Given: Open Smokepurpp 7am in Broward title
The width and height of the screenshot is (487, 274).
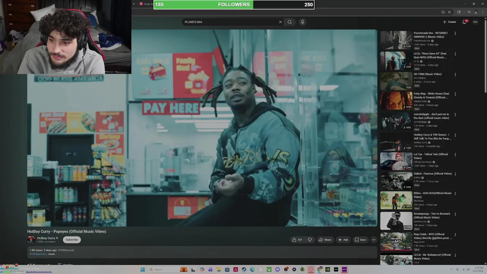Looking at the screenshot, I should (432, 215).
